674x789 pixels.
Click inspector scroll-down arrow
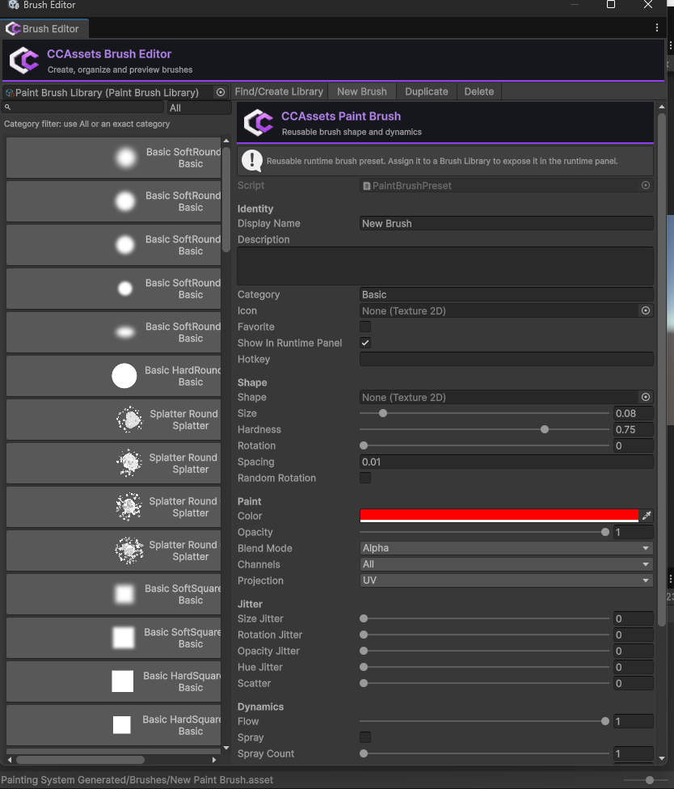(x=661, y=757)
